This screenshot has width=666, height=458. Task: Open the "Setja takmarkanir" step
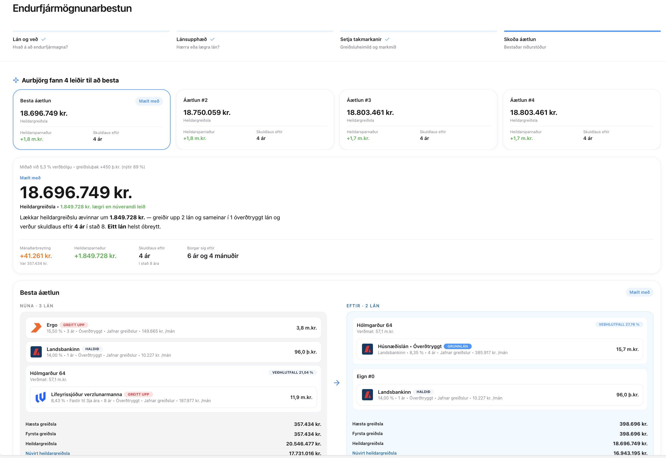418,40
